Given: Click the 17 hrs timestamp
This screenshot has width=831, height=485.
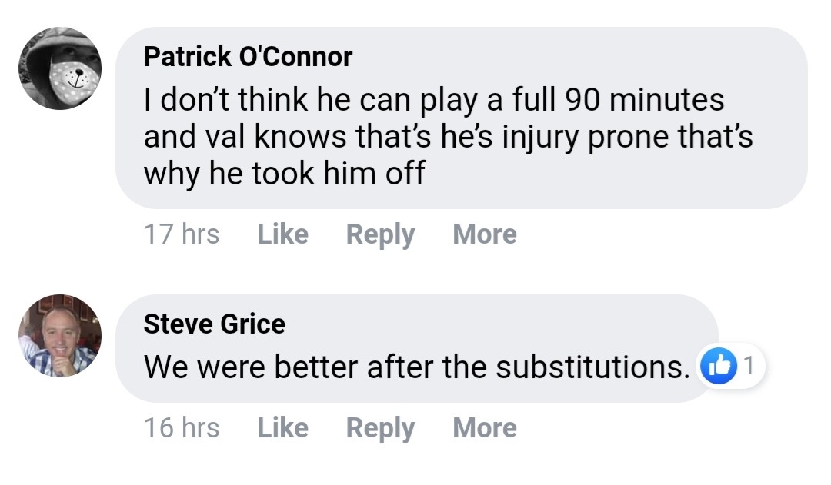Looking at the screenshot, I should [182, 234].
